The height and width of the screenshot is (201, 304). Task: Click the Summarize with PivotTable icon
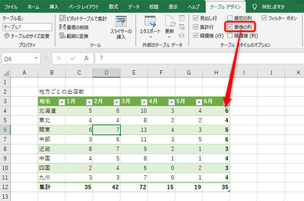[62, 18]
